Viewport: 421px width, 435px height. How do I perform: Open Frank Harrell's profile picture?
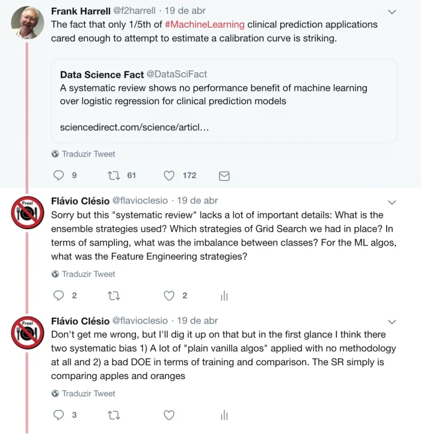tap(28, 22)
